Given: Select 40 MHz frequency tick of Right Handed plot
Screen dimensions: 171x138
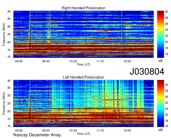Looking at the screenshot, I should click(9, 11).
